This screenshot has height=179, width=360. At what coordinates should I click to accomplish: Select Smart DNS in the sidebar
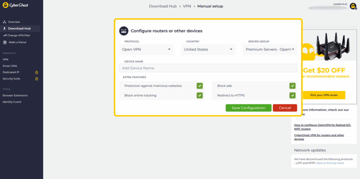click(10, 66)
